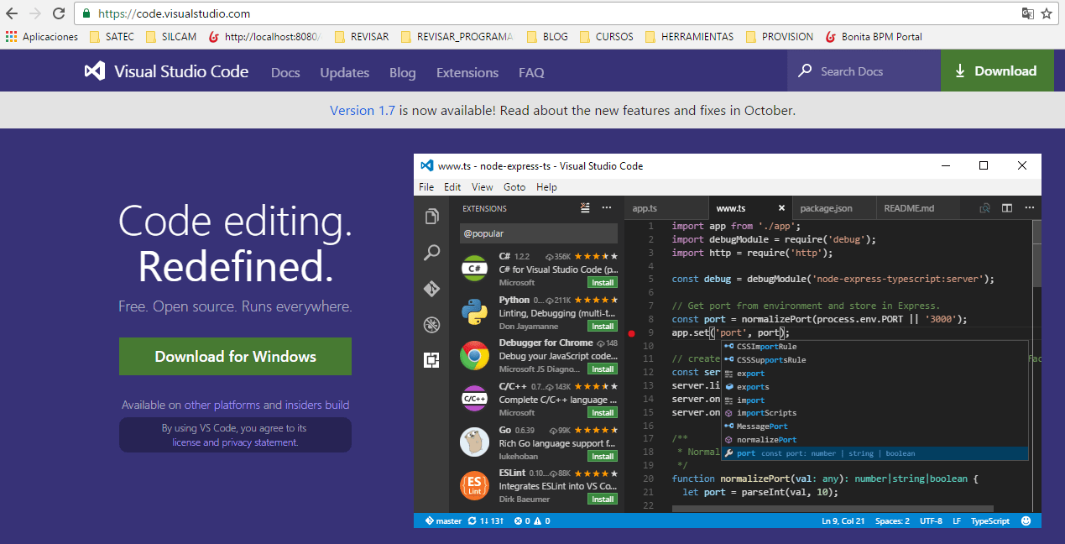
Task: Click the Python extension logo
Action: click(x=474, y=312)
